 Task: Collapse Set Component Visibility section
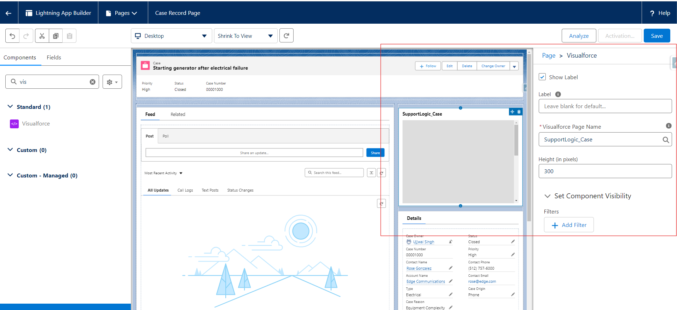pyautogui.click(x=548, y=196)
